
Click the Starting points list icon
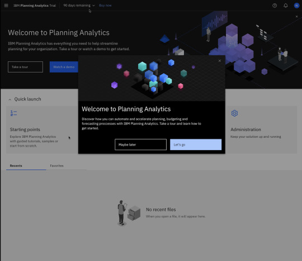pos(13,113)
